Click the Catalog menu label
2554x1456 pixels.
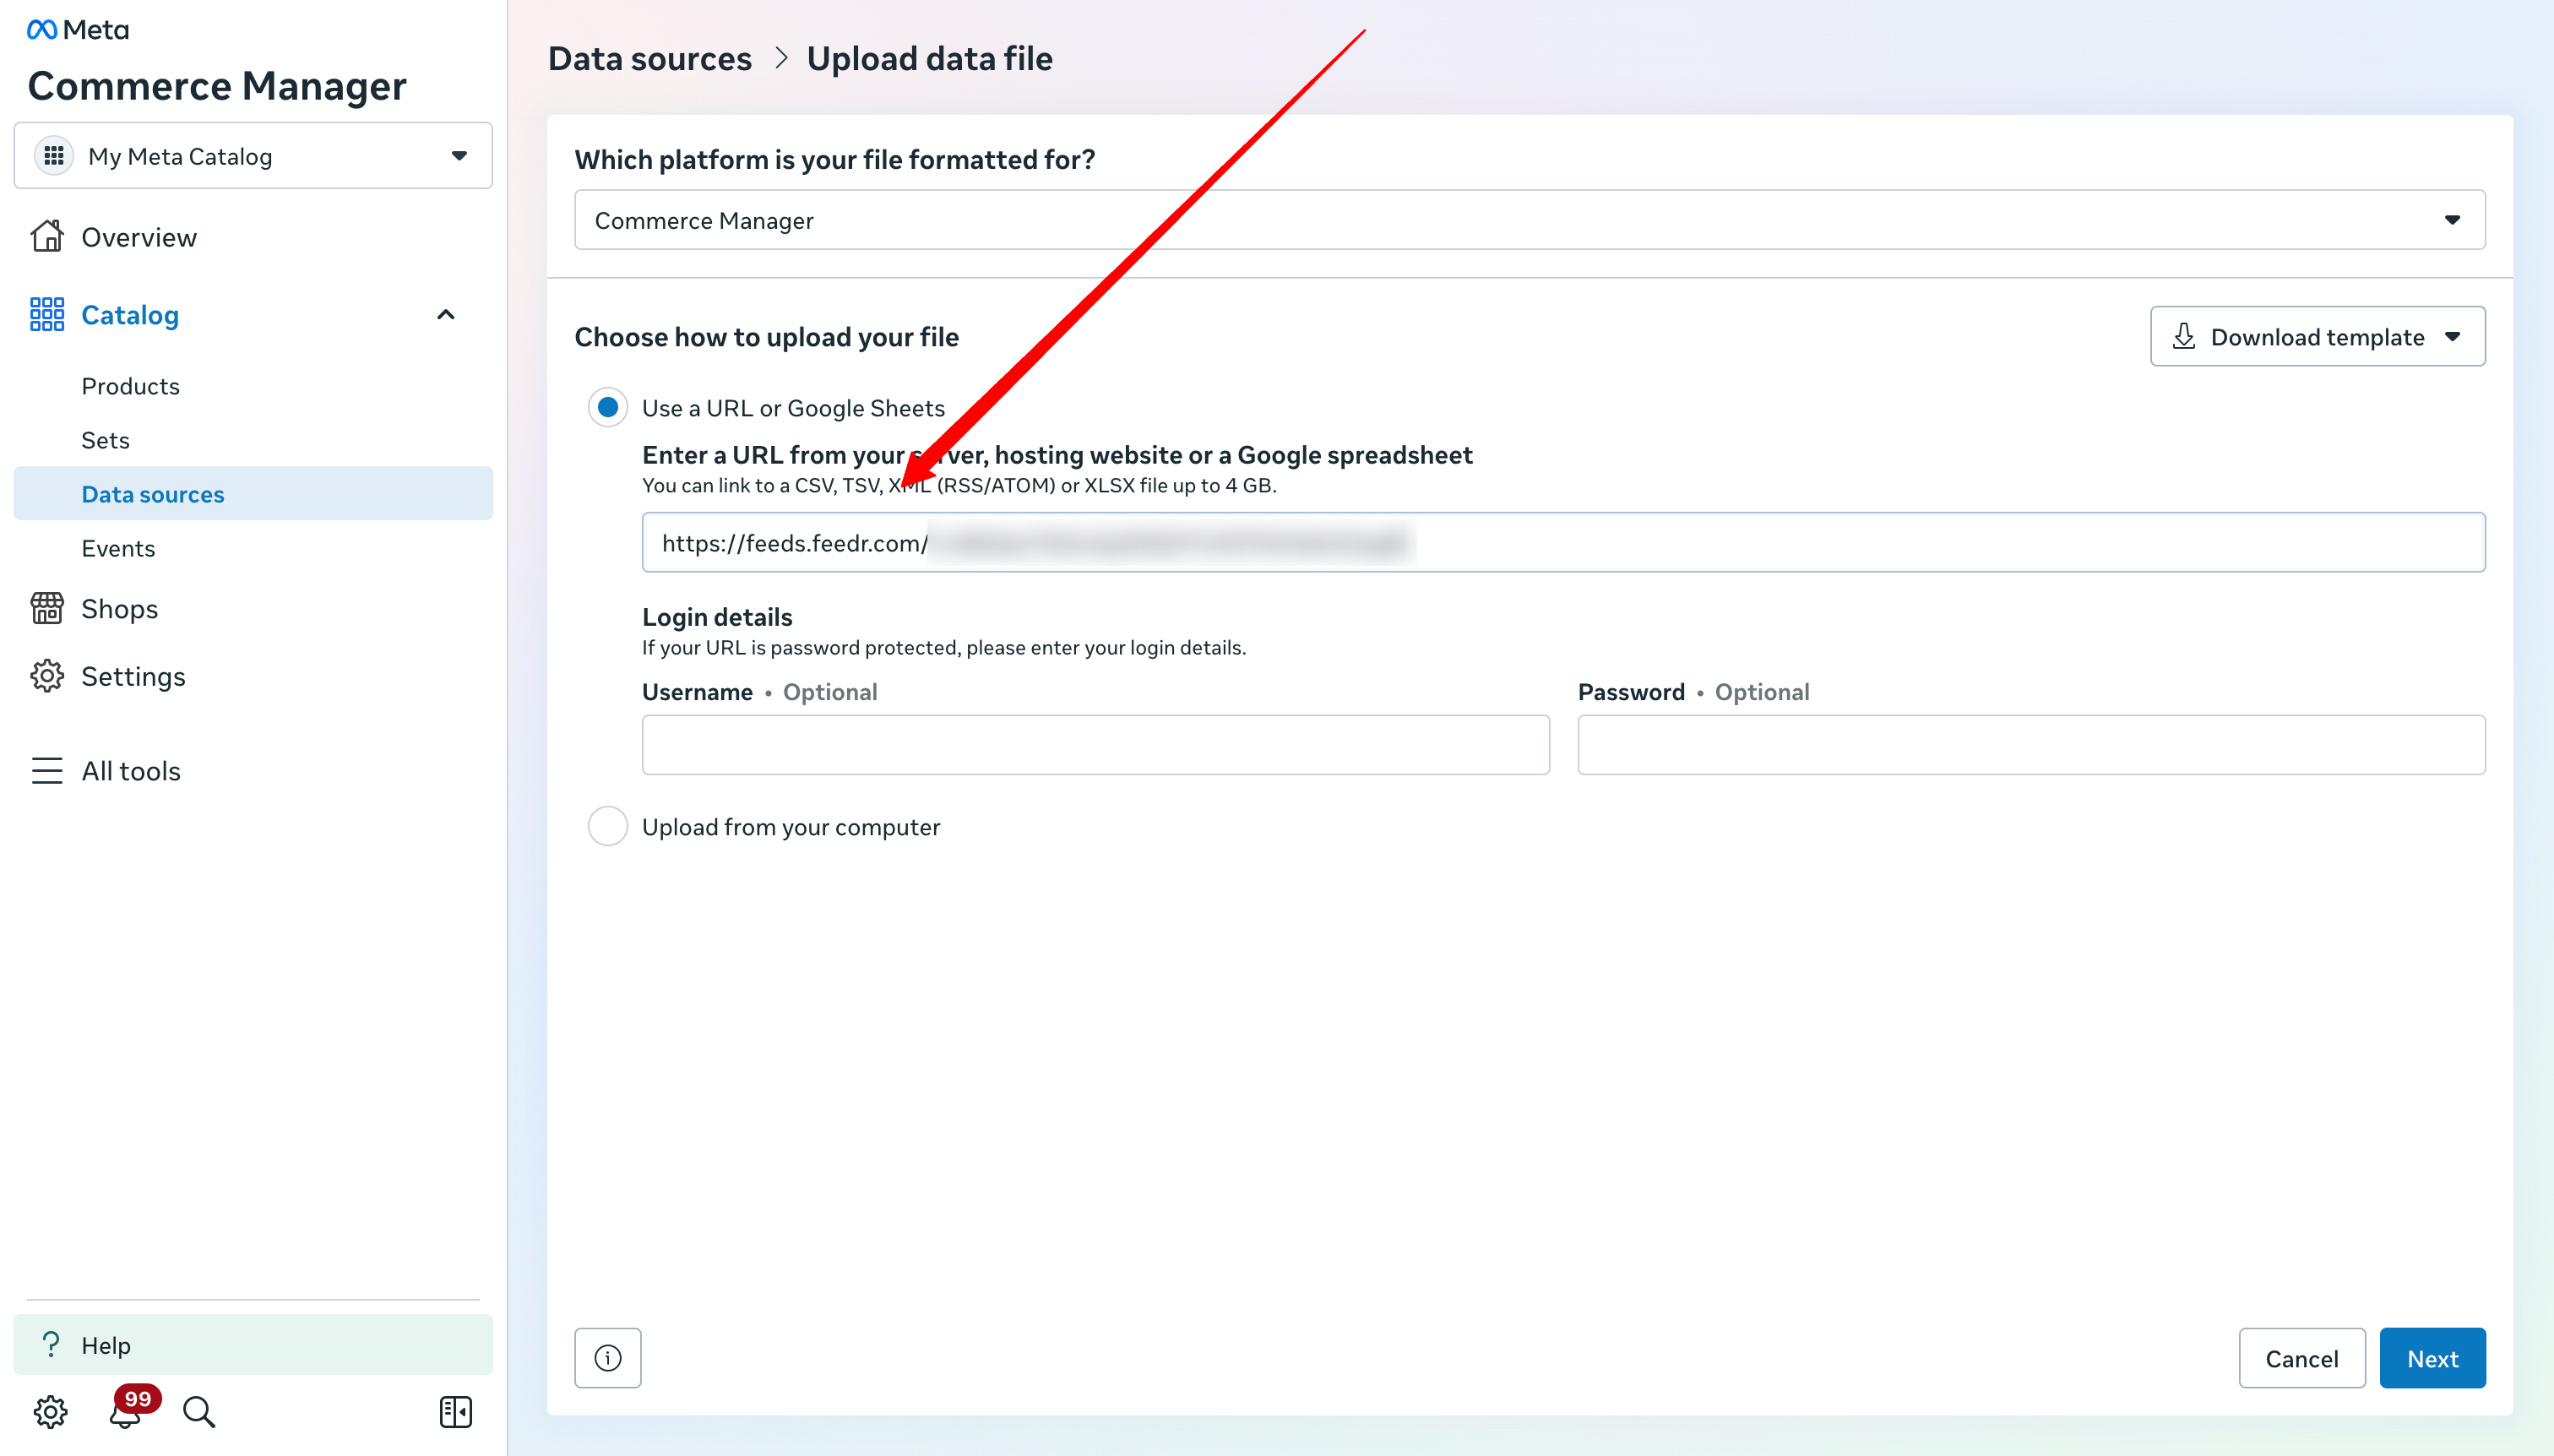[130, 315]
